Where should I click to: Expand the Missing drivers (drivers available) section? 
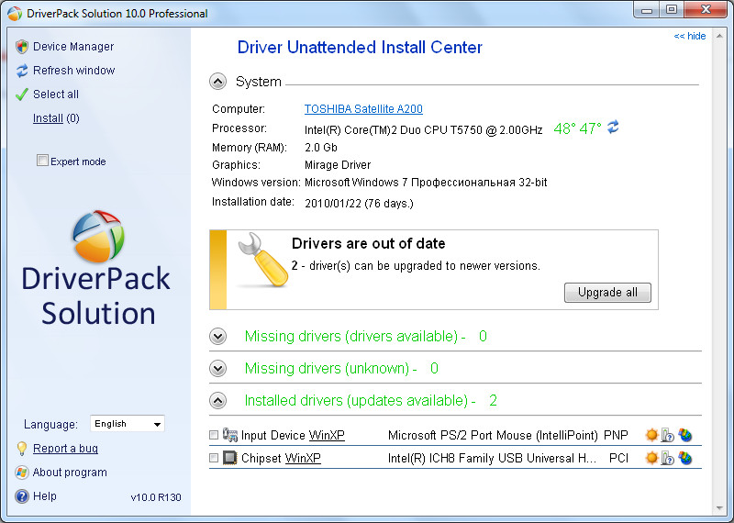tap(217, 337)
